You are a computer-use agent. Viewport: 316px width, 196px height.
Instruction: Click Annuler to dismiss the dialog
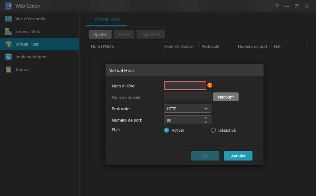[238, 156]
